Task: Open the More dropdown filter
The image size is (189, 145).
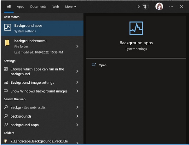Action: (70, 7)
